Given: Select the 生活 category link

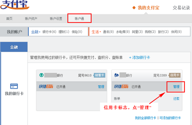Looking at the screenshot, I should [x=95, y=32].
